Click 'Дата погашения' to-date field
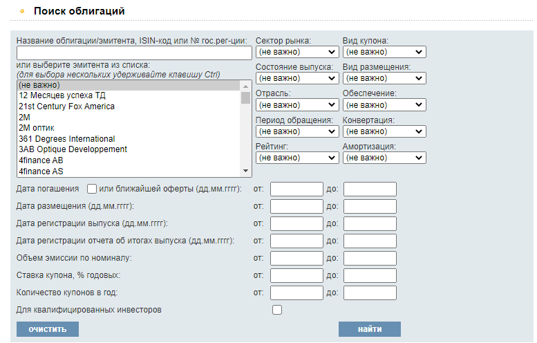 tap(370, 189)
